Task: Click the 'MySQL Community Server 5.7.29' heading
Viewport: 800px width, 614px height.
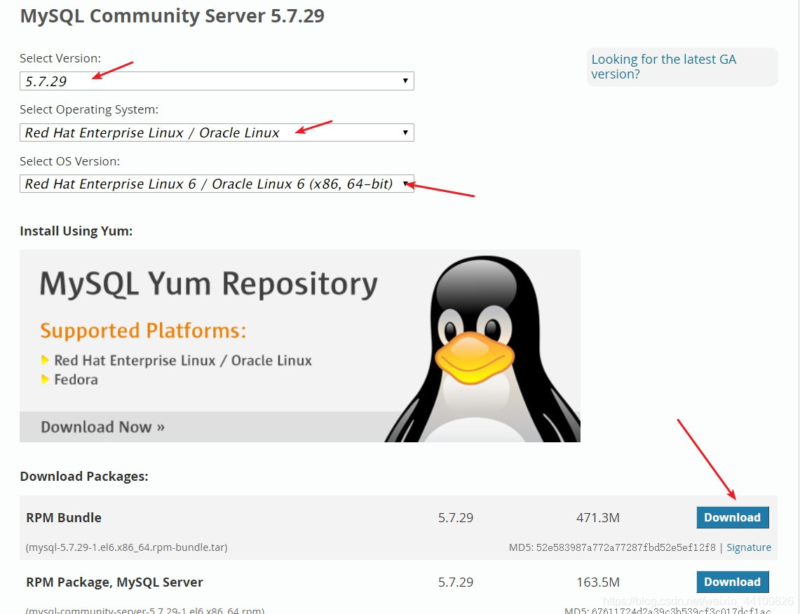Action: 172,16
